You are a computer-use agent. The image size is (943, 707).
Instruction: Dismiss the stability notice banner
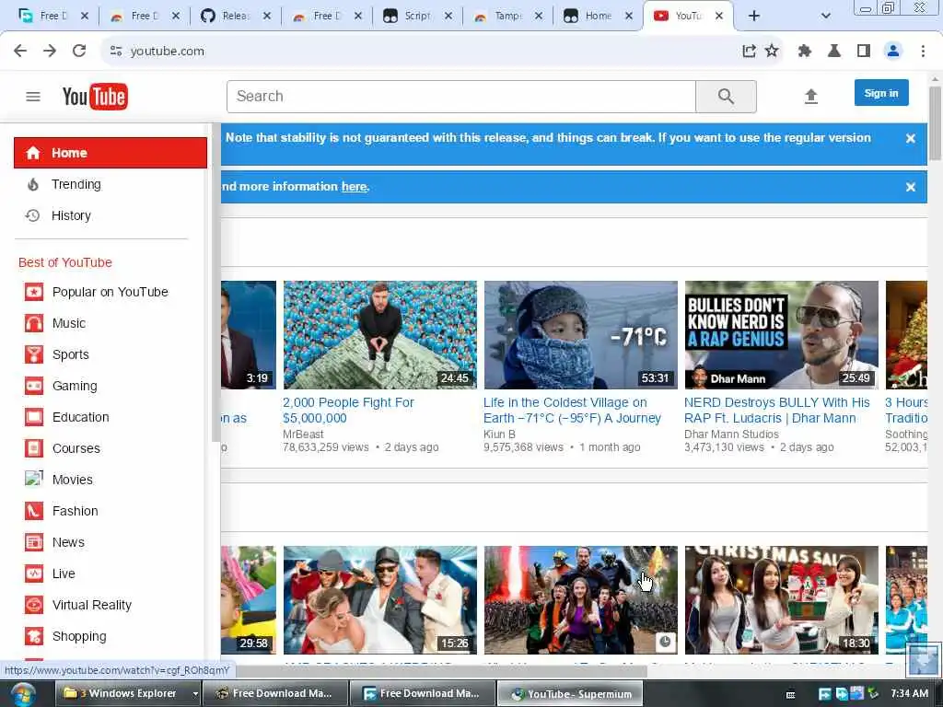911,138
